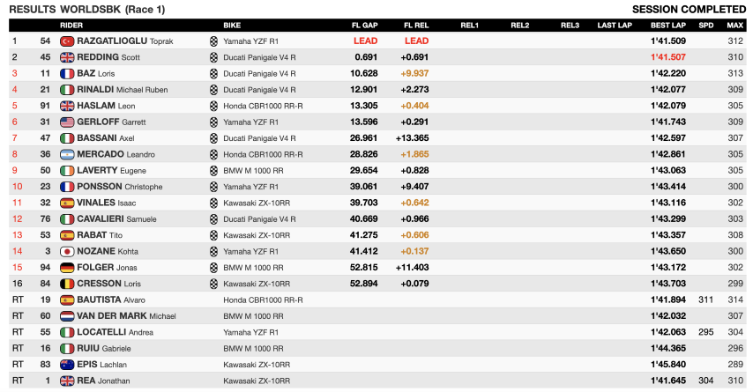
Task: Click the +11.403 interval value
Action: point(412,268)
